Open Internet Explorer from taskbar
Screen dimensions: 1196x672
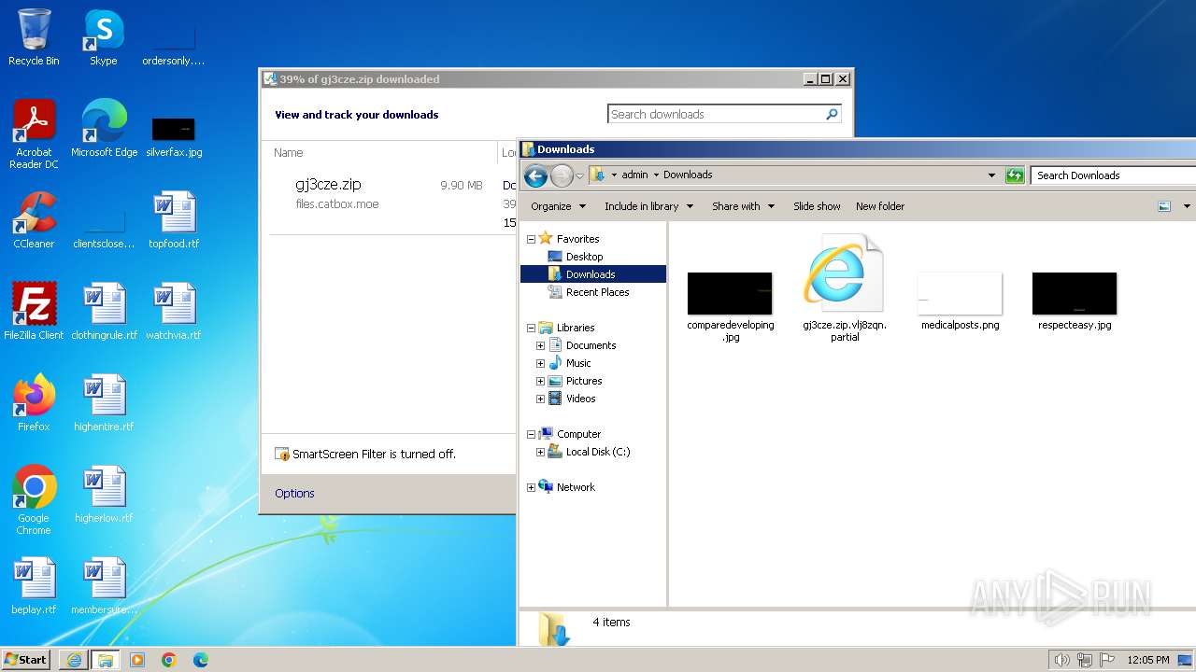pyautogui.click(x=74, y=660)
